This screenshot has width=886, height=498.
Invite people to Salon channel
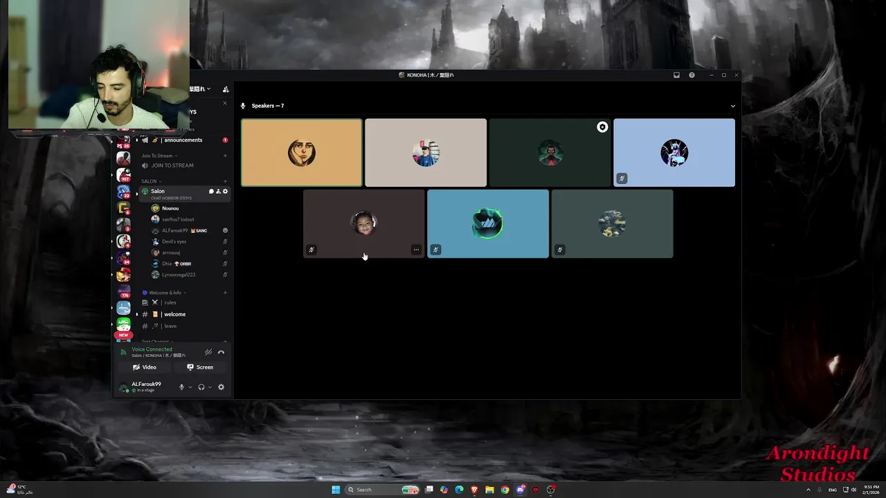tap(218, 192)
